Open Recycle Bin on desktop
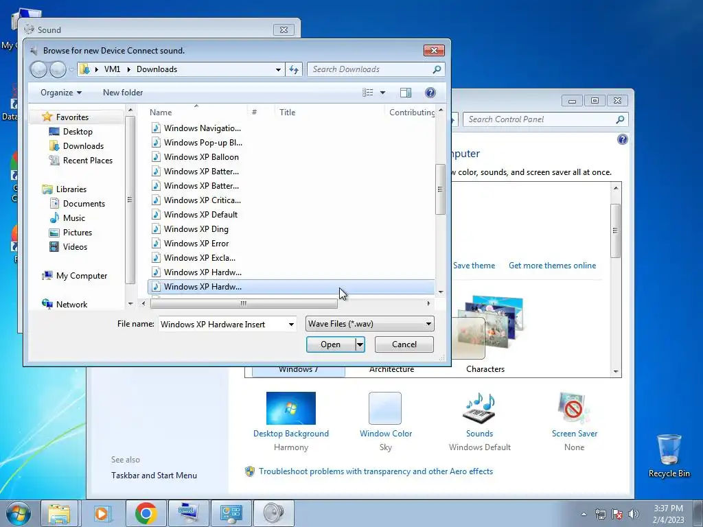Viewport: 703px width, 527px height. [669, 456]
